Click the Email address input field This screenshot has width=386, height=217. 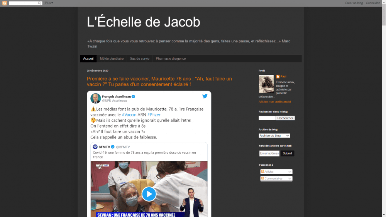click(x=269, y=153)
